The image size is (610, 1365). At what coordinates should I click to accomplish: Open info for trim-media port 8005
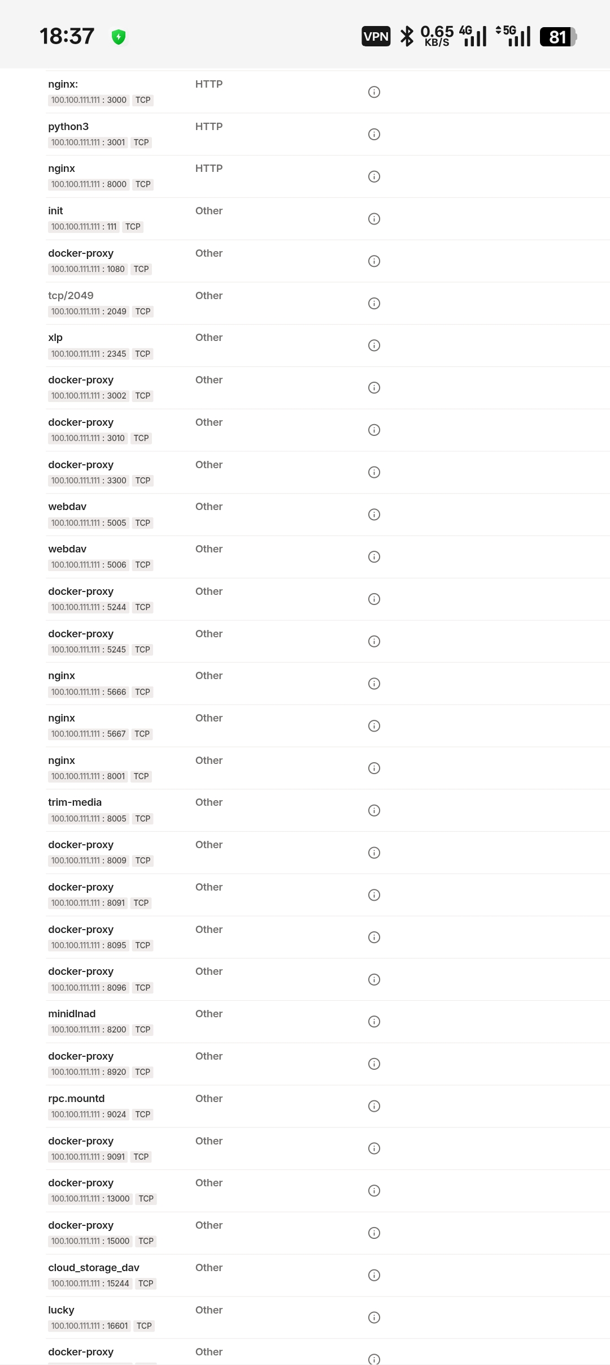pos(374,810)
